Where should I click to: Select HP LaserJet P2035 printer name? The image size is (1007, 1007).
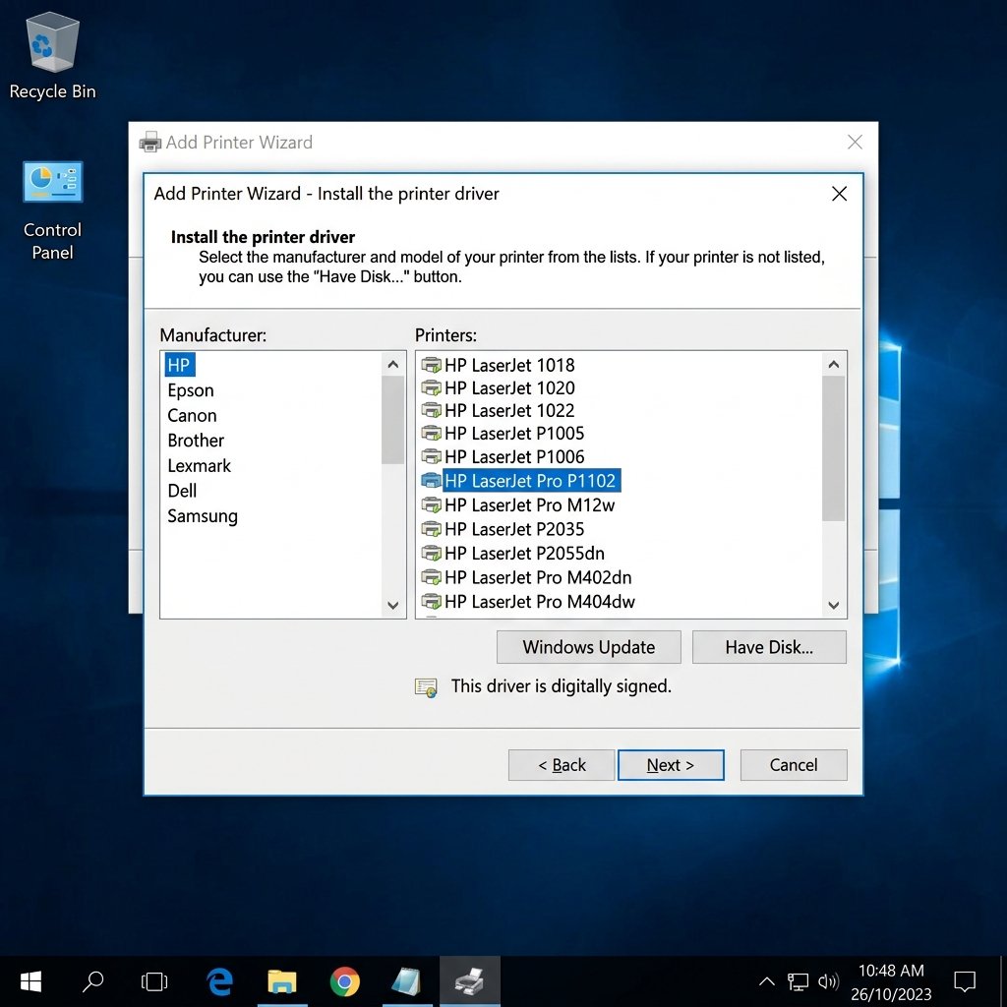click(x=514, y=529)
